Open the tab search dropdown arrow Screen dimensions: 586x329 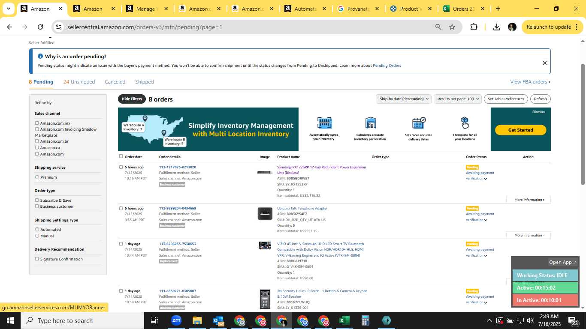(x=8, y=9)
